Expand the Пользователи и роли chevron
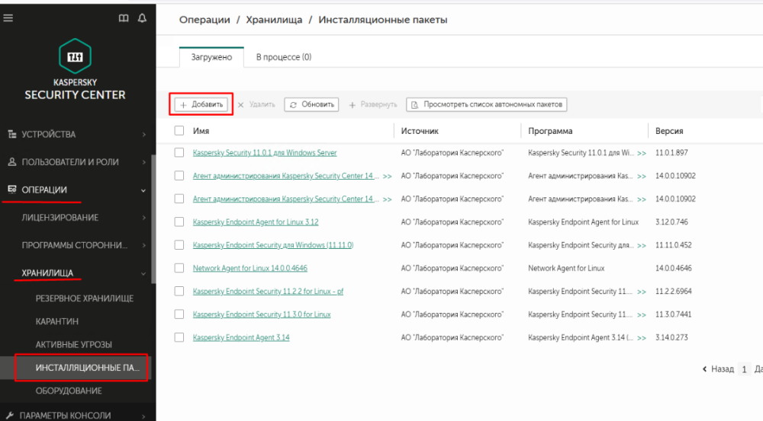The width and height of the screenshot is (763, 421). [144, 162]
